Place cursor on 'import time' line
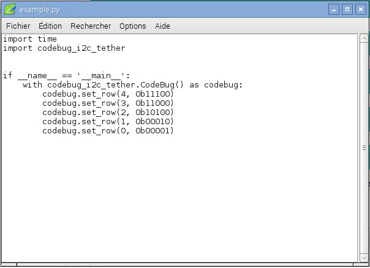 [x=30, y=39]
